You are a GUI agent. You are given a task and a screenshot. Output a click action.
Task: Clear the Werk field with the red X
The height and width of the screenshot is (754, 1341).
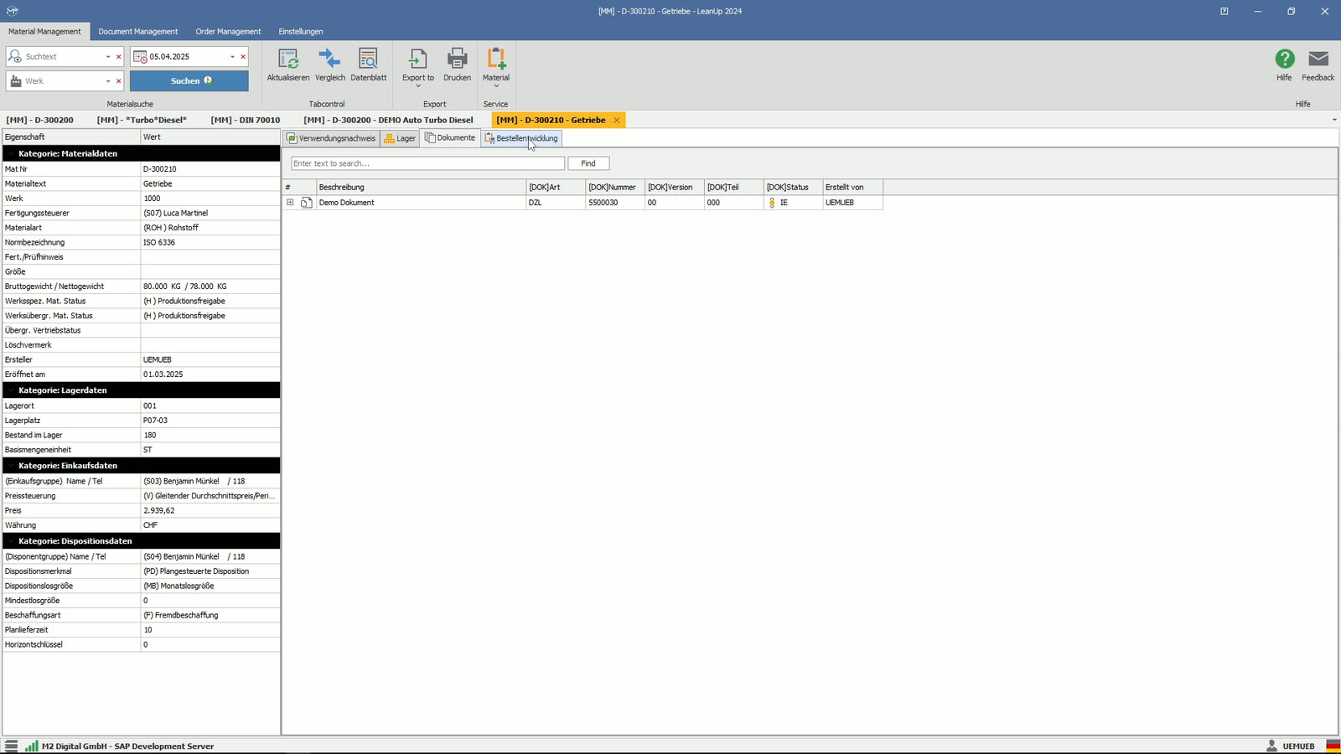point(119,81)
